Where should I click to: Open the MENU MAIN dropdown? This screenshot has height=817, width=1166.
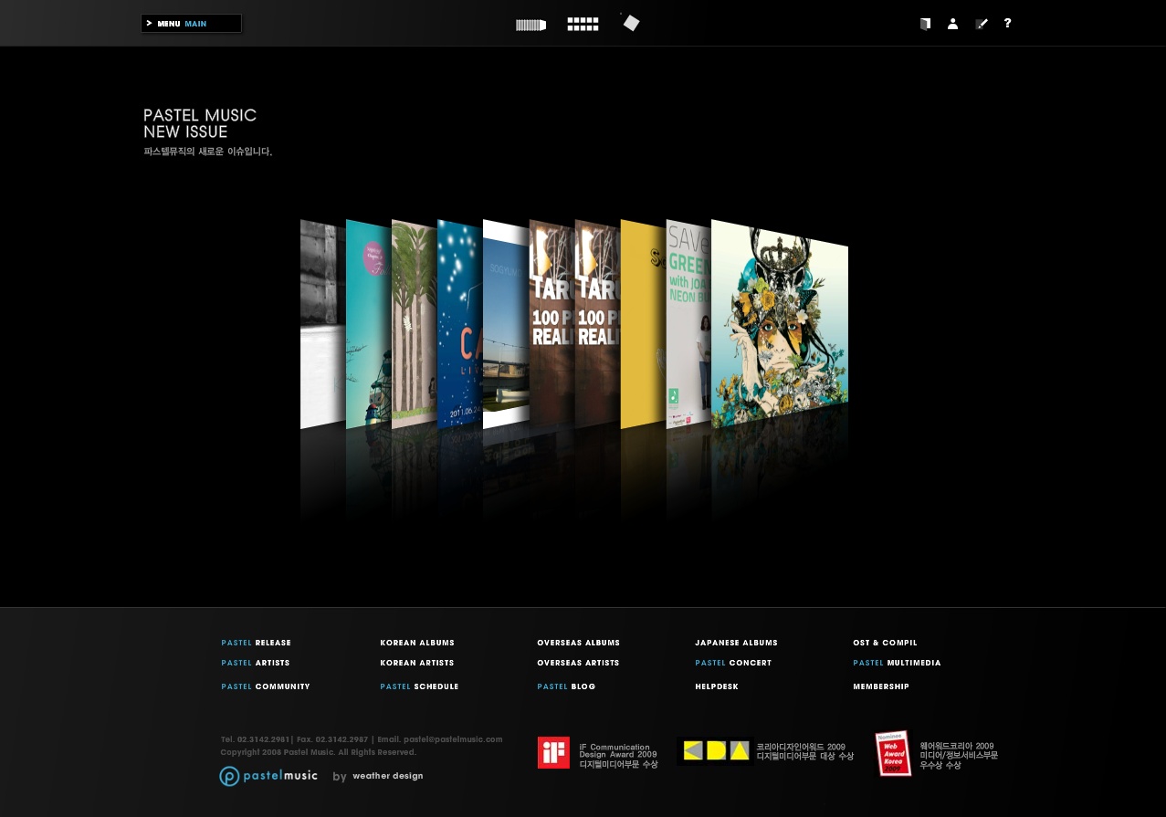(192, 24)
